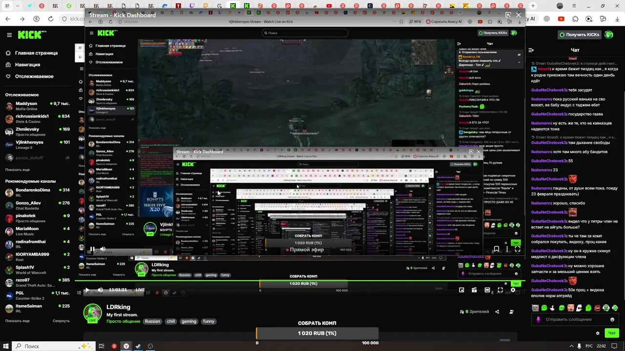Viewport: 625px width, 351px height.
Task: Open the 6 Зрителей viewers list
Action: click(474, 312)
